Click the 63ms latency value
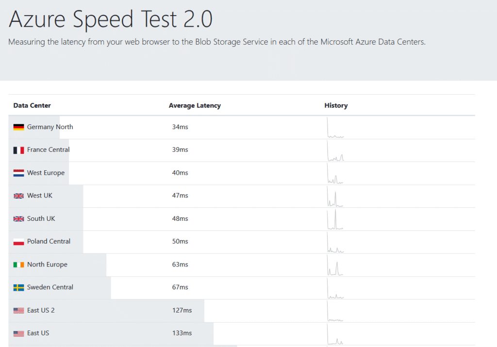This screenshot has height=347, width=497. pyautogui.click(x=180, y=264)
